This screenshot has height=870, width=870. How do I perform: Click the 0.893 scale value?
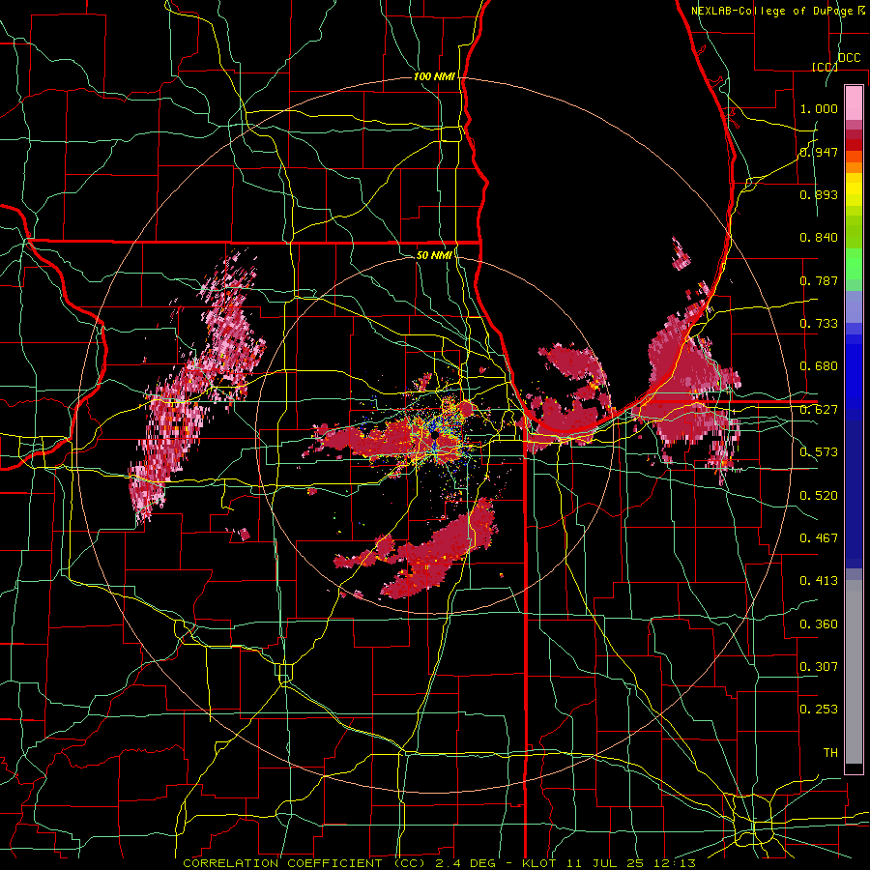pyautogui.click(x=819, y=194)
